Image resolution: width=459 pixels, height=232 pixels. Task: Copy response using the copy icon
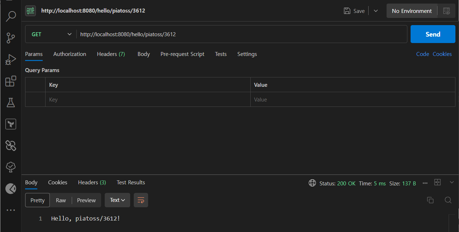430,200
